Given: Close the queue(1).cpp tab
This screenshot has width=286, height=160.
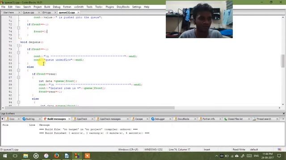Looking at the screenshot, I should click(x=78, y=12).
